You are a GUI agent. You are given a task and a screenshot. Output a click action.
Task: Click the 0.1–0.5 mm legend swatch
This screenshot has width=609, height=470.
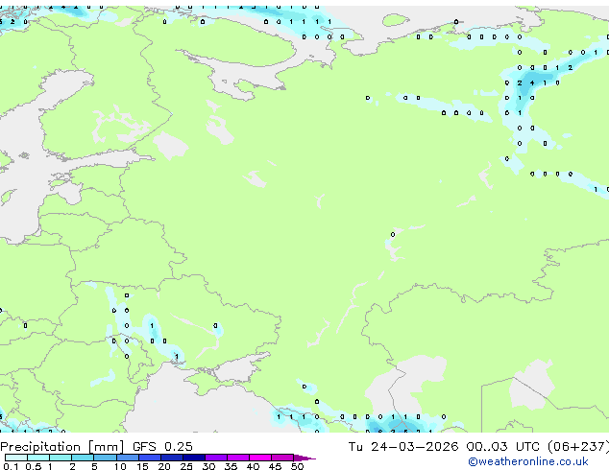click(16, 458)
